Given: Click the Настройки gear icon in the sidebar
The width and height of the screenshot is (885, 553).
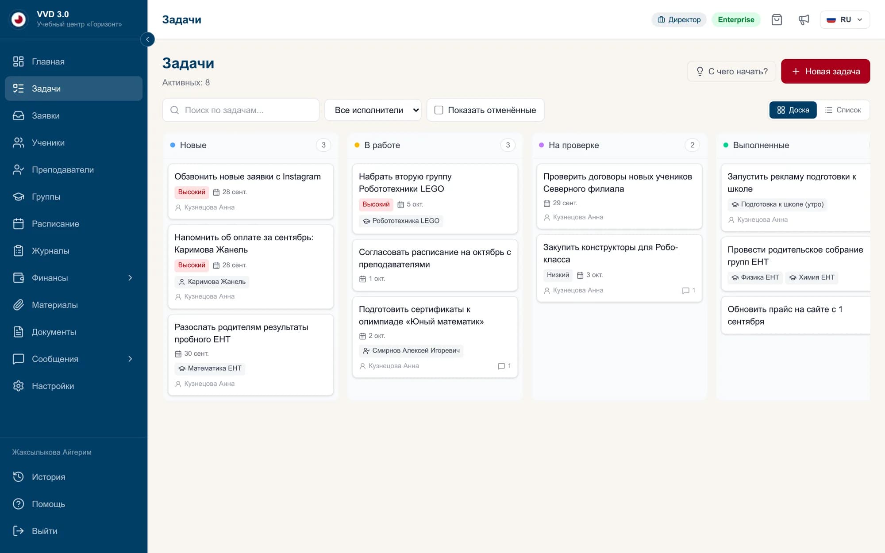Looking at the screenshot, I should 18,386.
